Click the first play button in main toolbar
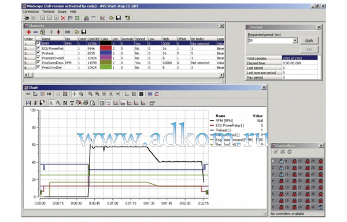 coord(42,18)
